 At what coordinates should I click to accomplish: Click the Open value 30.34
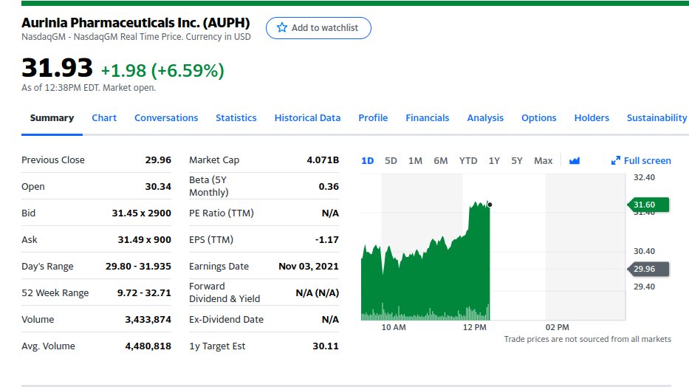click(158, 186)
